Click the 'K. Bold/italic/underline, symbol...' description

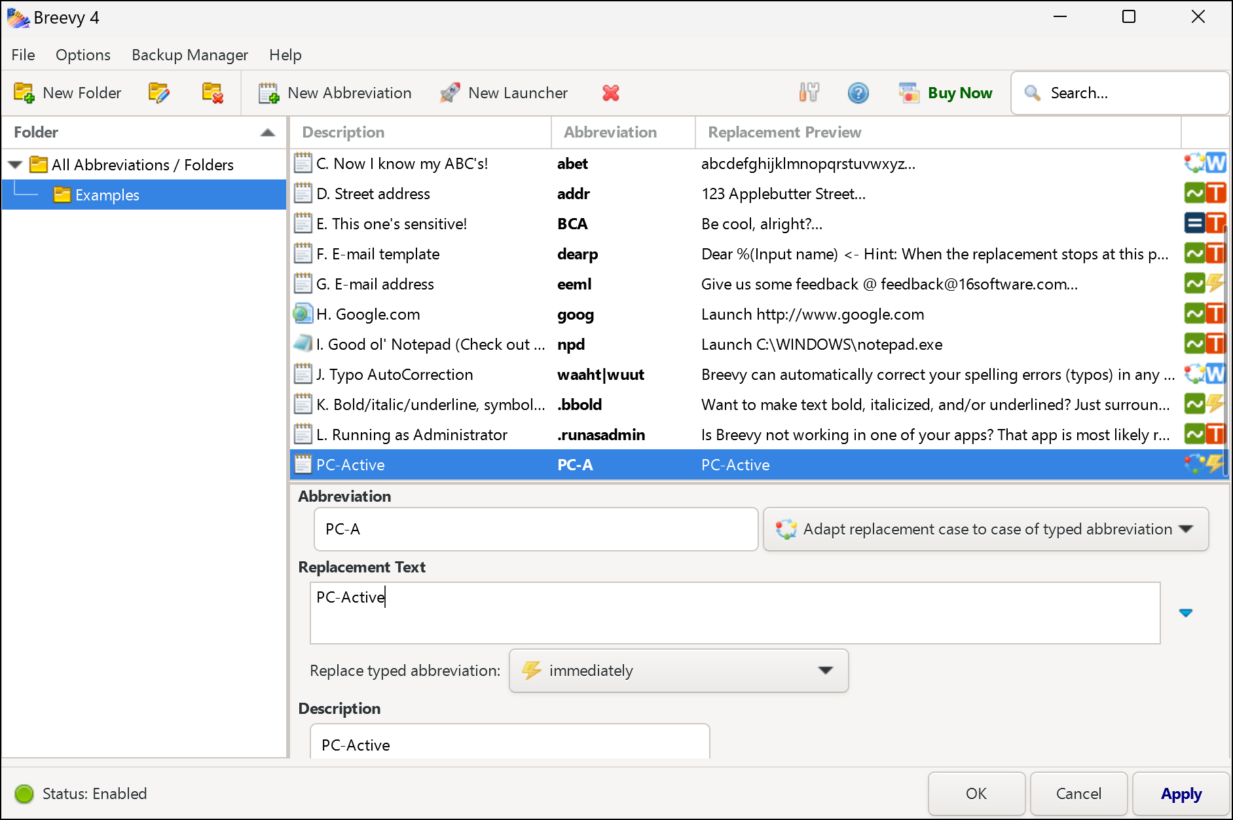431,405
